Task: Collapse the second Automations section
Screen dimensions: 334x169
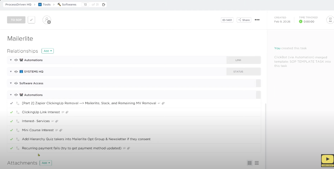Action: 11,95
